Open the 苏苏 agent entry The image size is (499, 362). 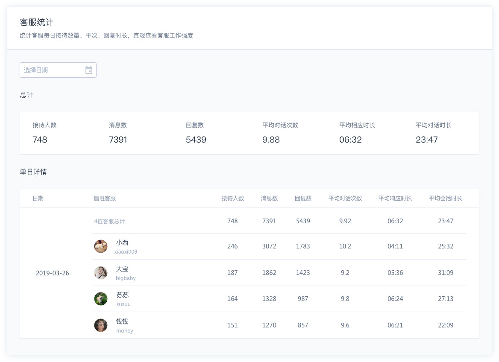[122, 295]
